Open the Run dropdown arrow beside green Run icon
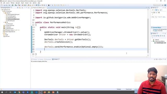This screenshot has width=167, height=94. coord(14,5)
